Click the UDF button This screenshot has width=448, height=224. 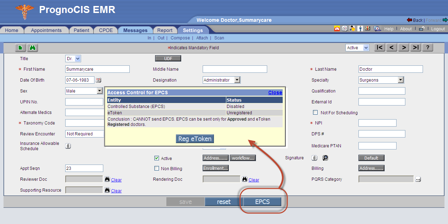(168, 59)
